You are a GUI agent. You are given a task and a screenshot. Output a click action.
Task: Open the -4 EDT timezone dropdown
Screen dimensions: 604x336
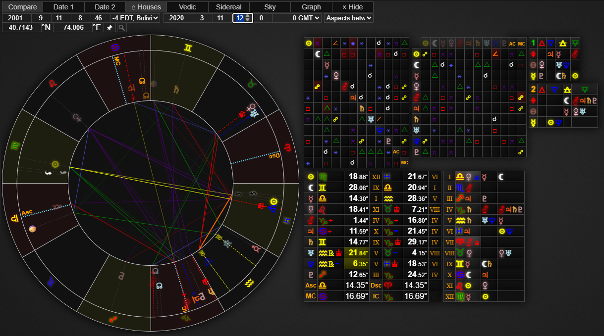pyautogui.click(x=135, y=18)
